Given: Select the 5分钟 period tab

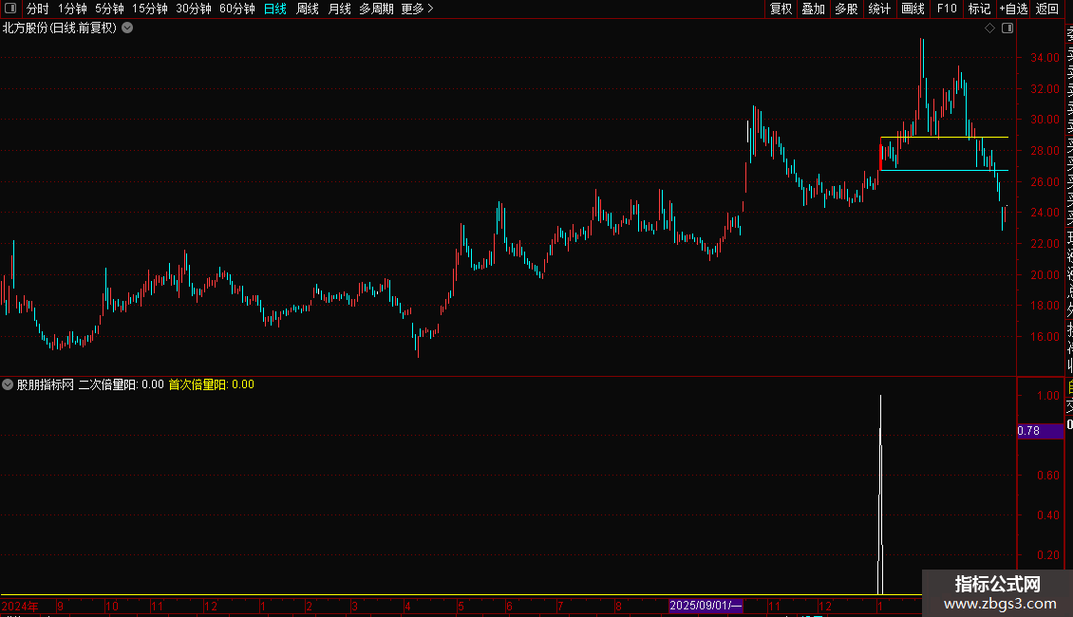Looking at the screenshot, I should [x=109, y=9].
